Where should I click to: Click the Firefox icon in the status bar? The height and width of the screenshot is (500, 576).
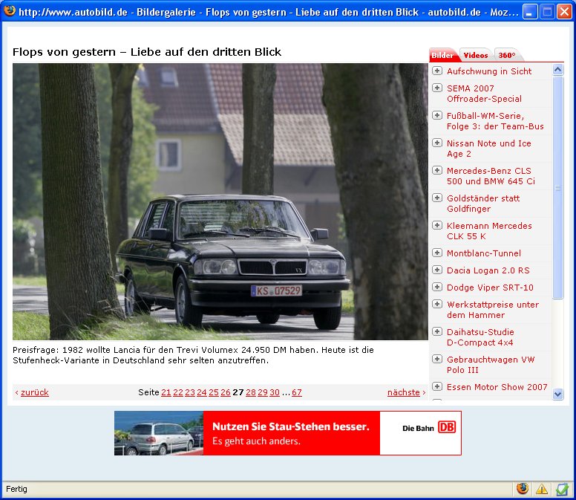pos(523,489)
